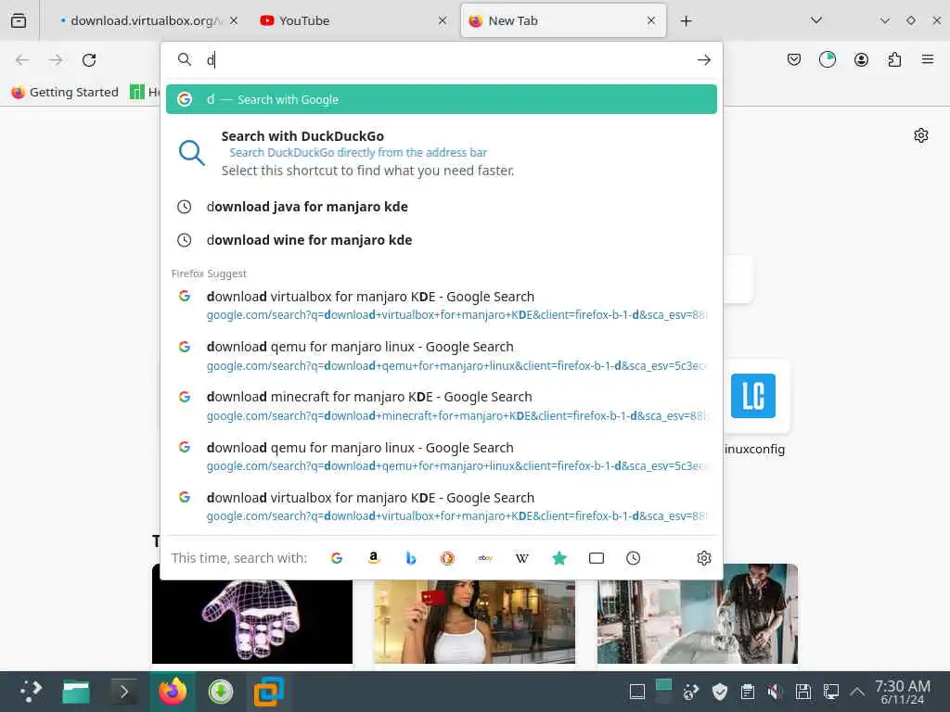The width and height of the screenshot is (950, 712).
Task: Search this time with DuckDuckGo icon
Action: (x=448, y=557)
